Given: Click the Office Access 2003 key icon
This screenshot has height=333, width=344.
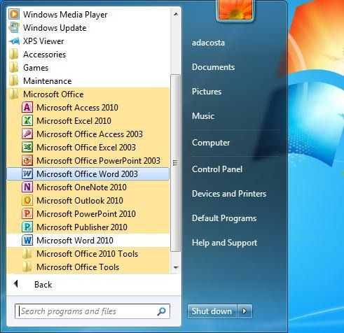Looking at the screenshot, I should pos(27,134).
